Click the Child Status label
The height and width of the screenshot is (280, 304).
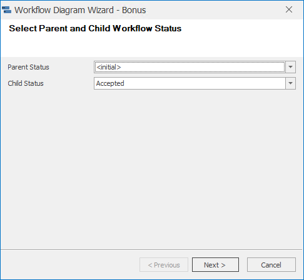point(26,83)
